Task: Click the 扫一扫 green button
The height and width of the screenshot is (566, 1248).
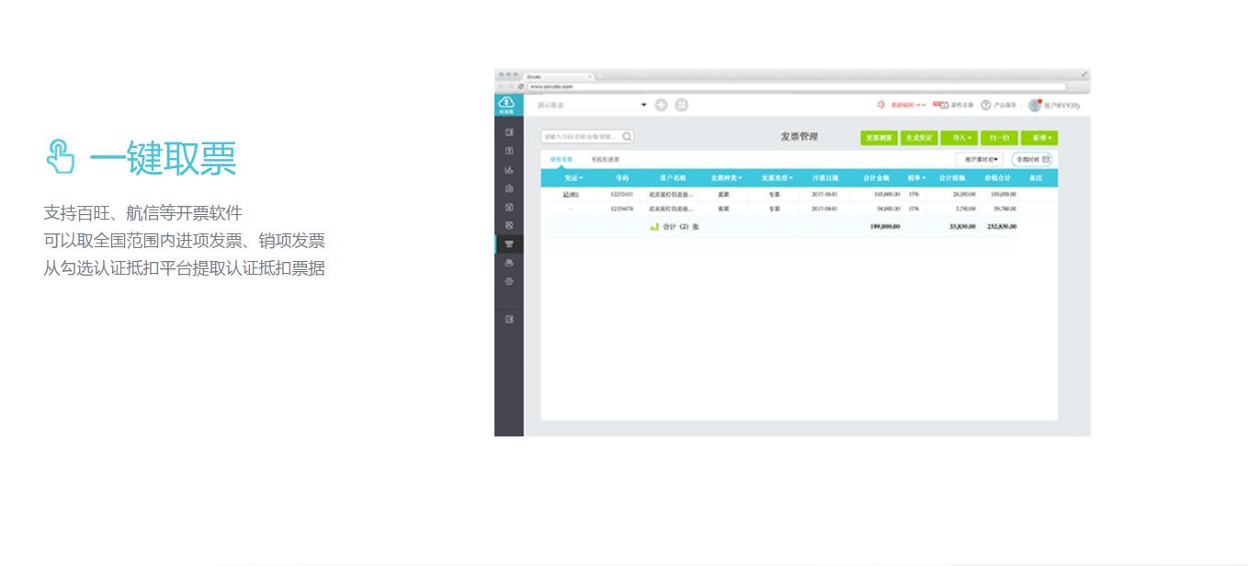Action: (x=999, y=138)
